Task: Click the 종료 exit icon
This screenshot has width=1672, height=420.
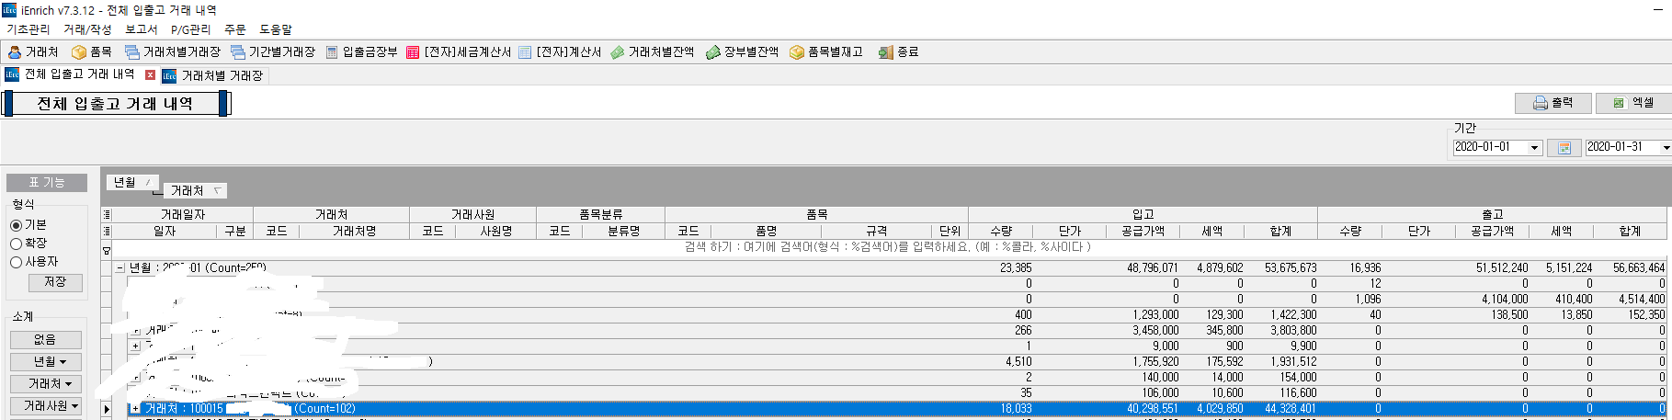Action: pyautogui.click(x=885, y=52)
